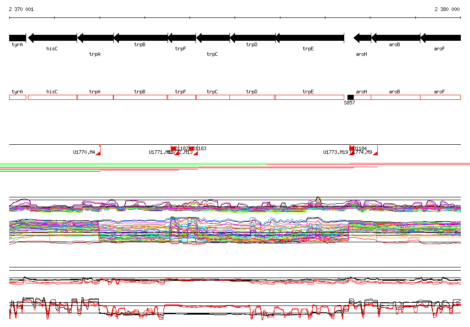The image size is (470, 327).
Task: Select the aroF black gene arrow
Action: point(440,38)
